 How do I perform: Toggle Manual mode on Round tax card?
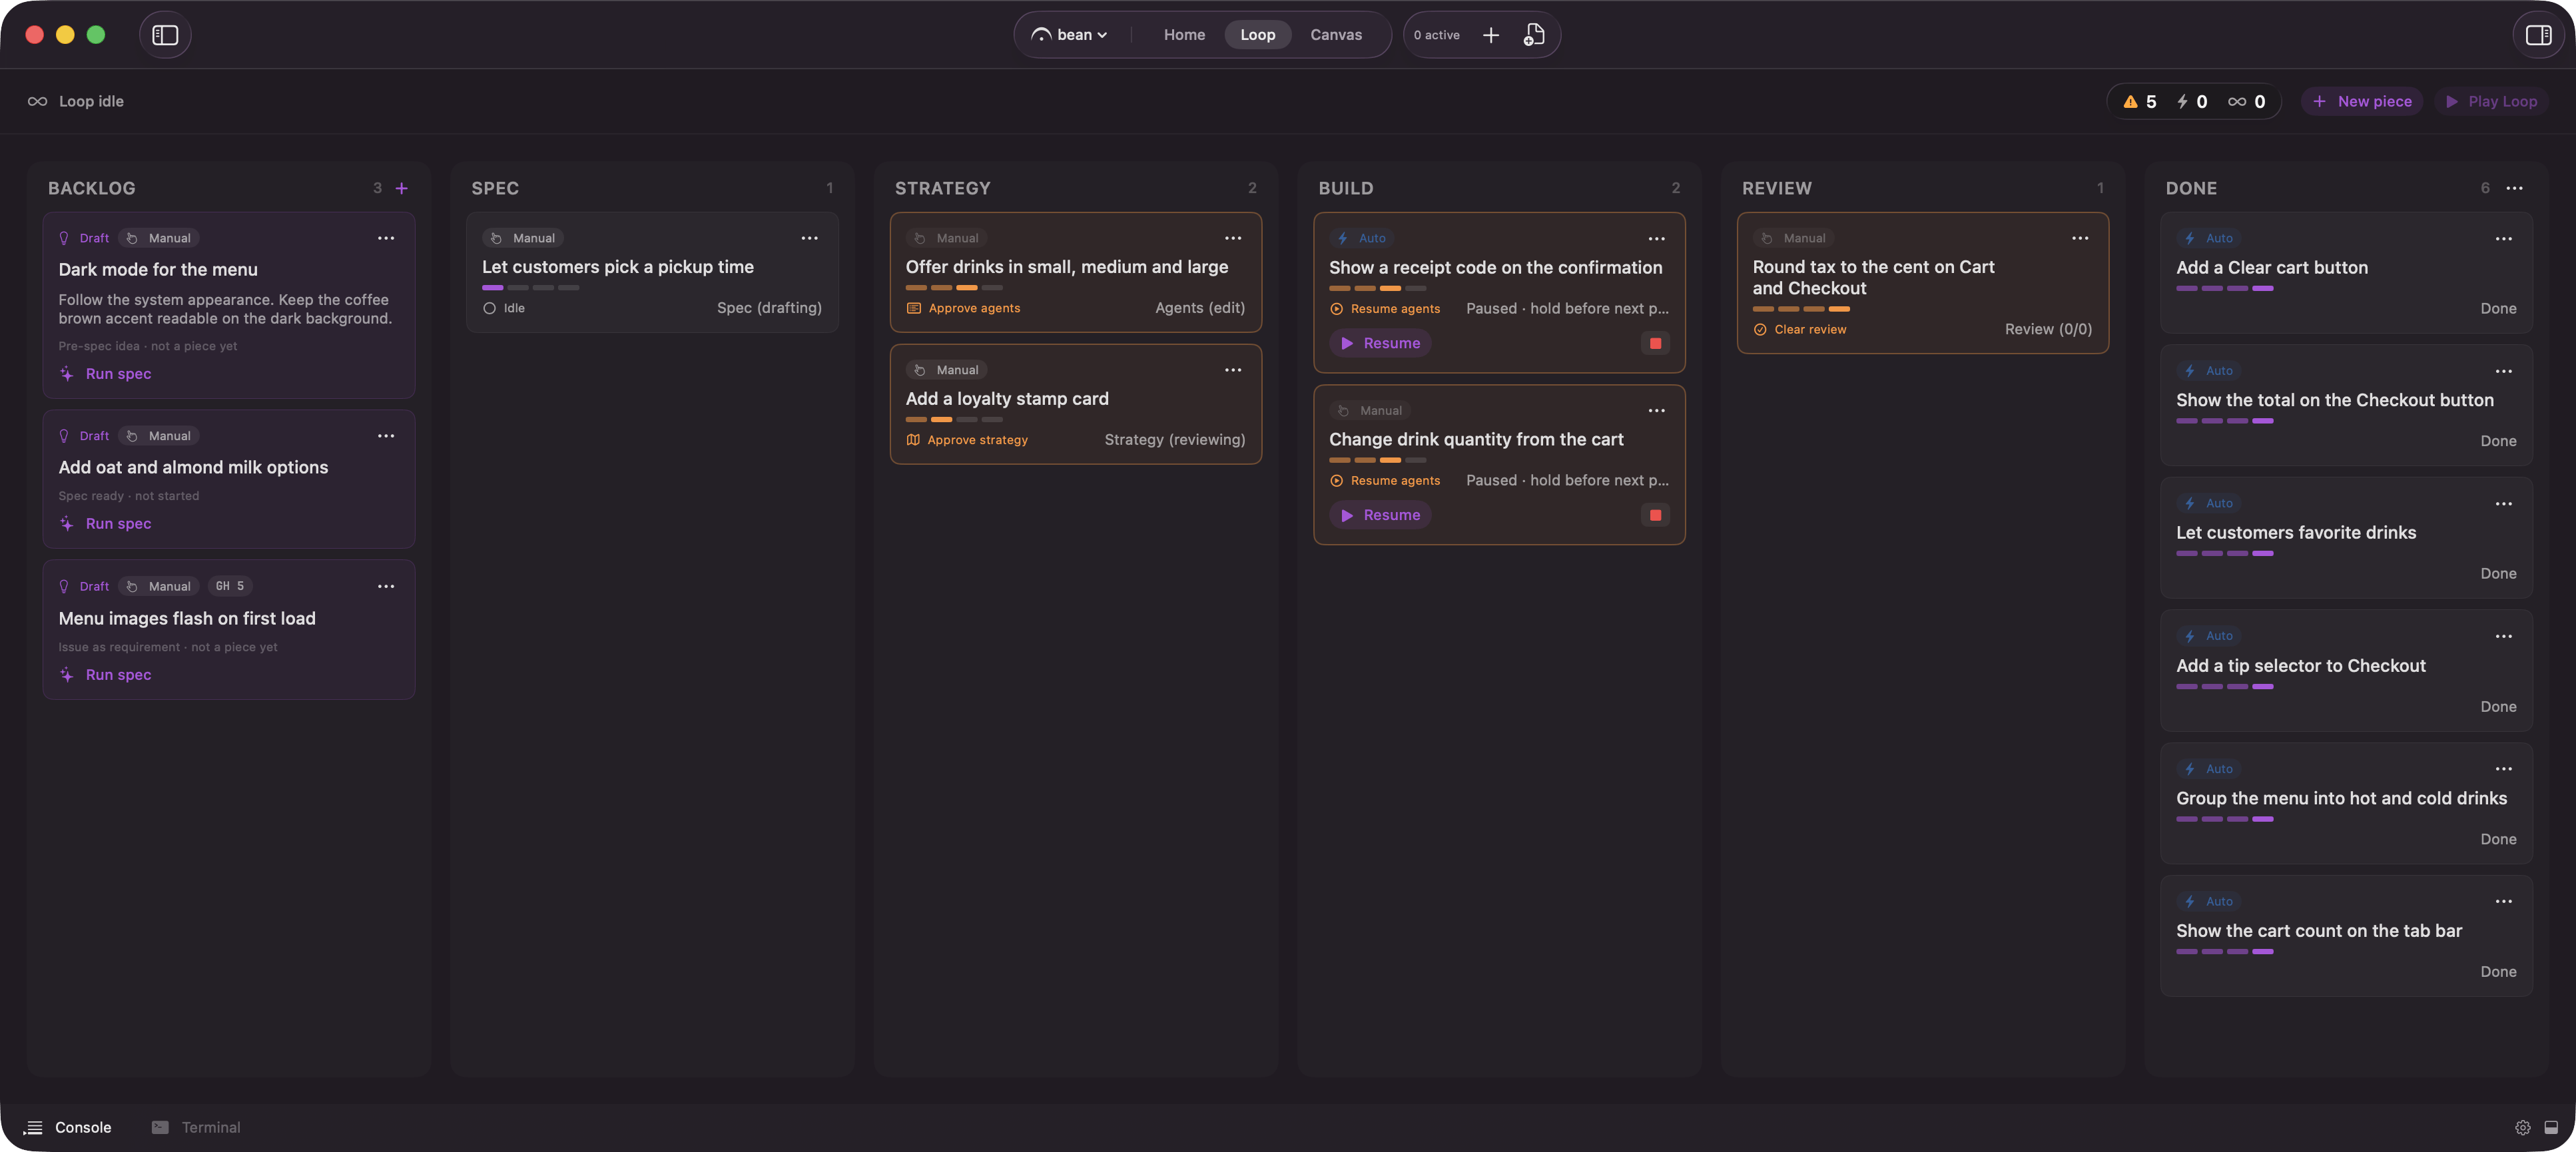click(x=1793, y=238)
